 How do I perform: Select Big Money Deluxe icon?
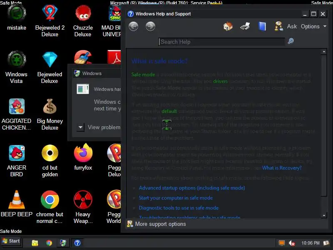50,114
